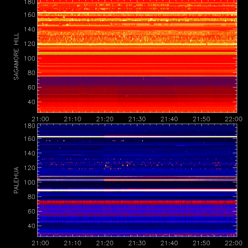Select the 120 frequency label on Sagamore Hill axis

click(x=29, y=44)
